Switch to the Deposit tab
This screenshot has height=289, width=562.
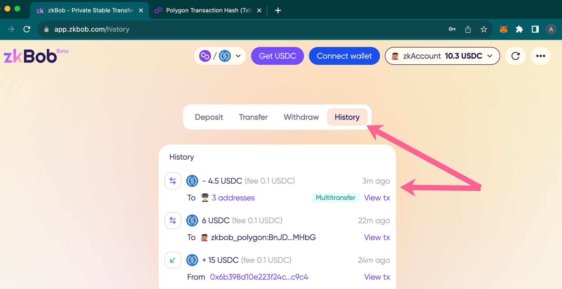click(x=209, y=117)
